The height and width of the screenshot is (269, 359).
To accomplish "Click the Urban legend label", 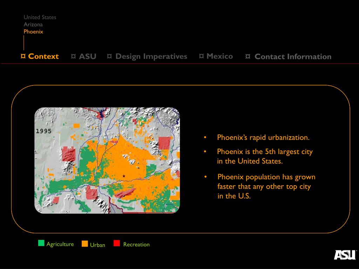I will coord(97,245).
